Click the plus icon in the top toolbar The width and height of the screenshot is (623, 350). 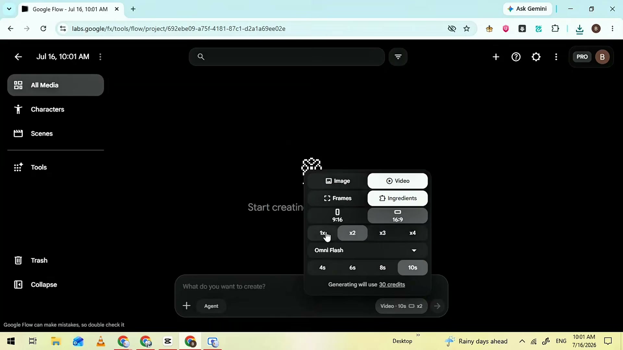[x=496, y=57]
